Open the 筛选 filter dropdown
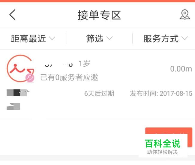Image resolution: width=195 pixels, height=165 pixels. pyautogui.click(x=99, y=38)
